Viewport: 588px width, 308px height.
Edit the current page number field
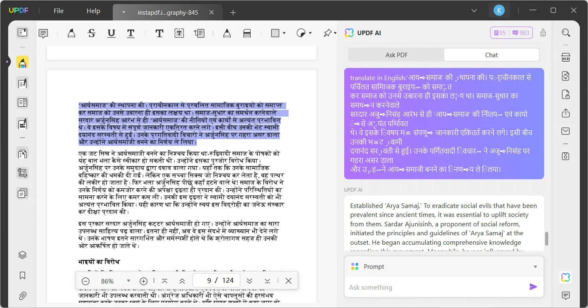click(209, 280)
